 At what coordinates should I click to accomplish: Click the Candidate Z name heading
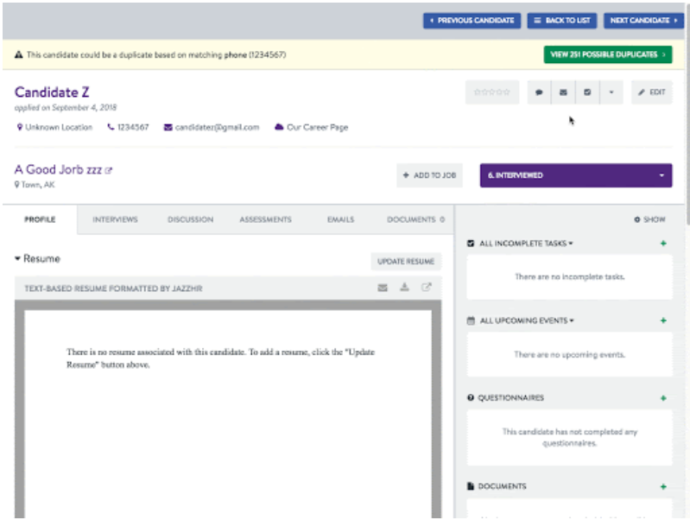click(x=52, y=92)
